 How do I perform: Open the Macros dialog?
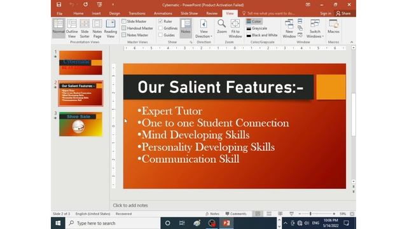(x=333, y=27)
